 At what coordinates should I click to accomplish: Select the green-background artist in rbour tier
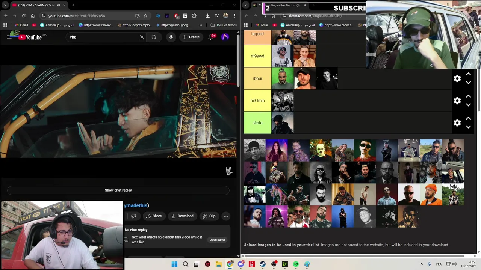coord(283,78)
